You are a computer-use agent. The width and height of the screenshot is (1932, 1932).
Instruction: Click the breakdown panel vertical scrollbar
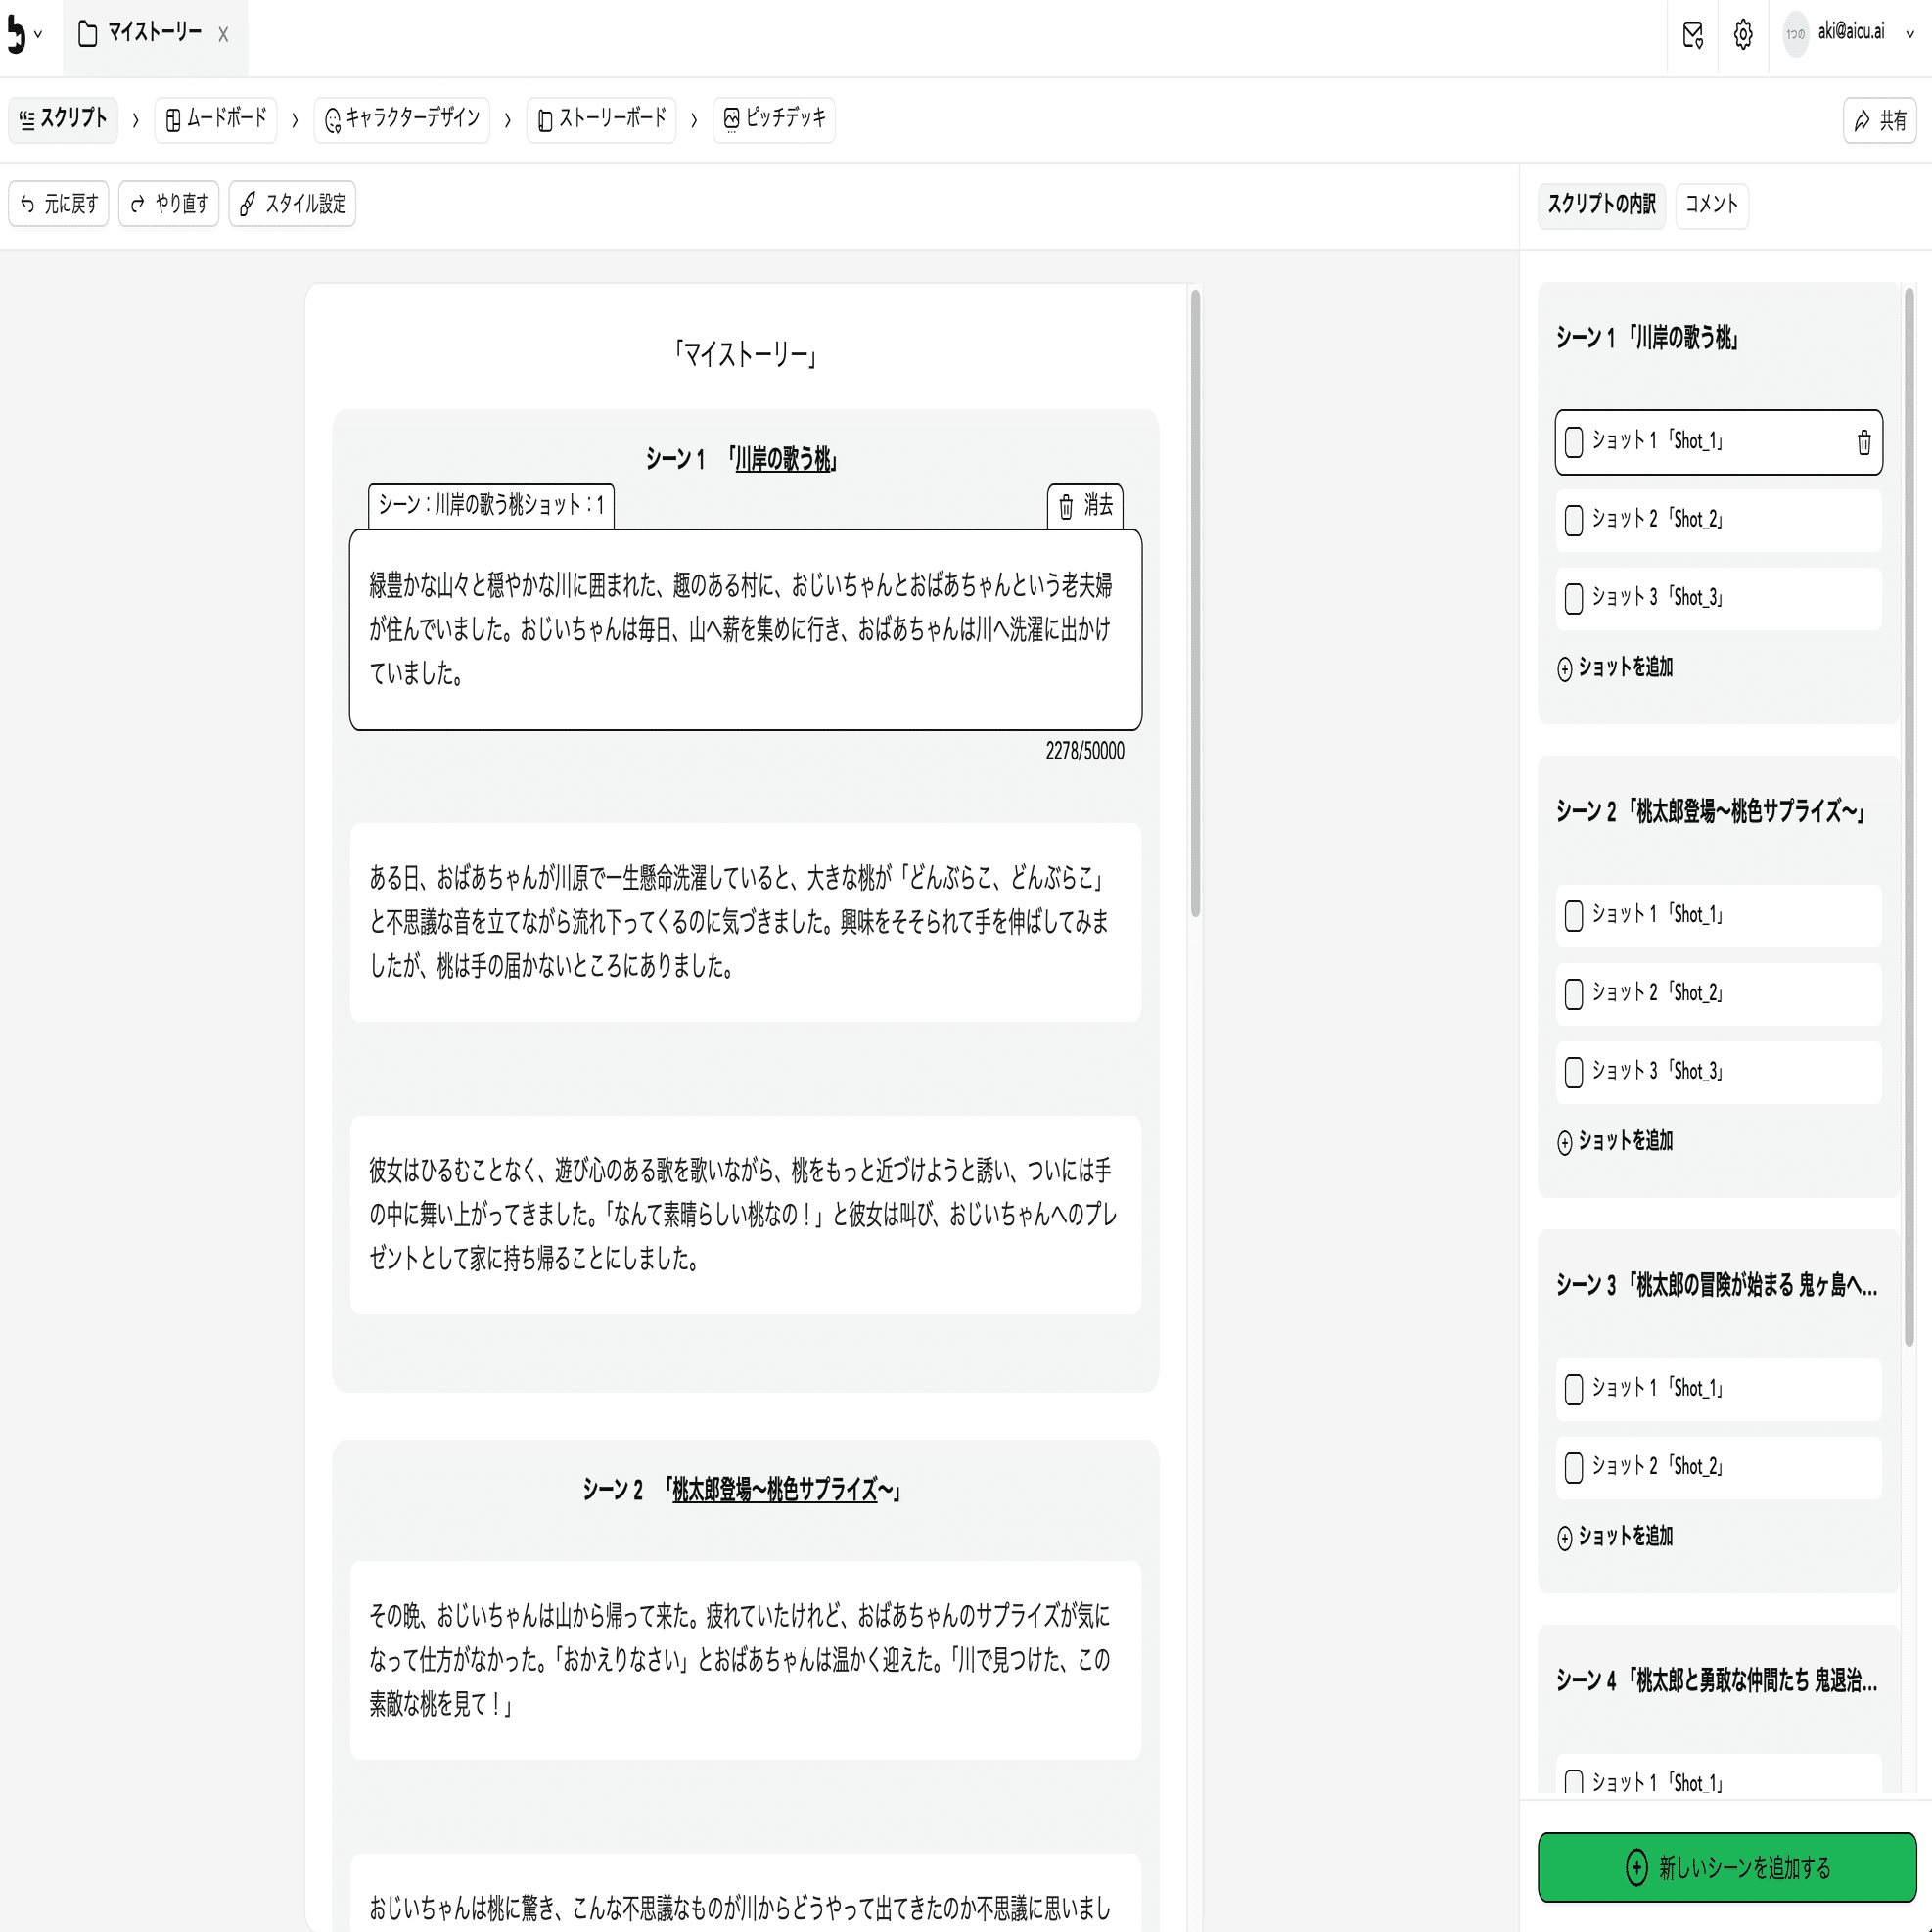(x=1909, y=816)
